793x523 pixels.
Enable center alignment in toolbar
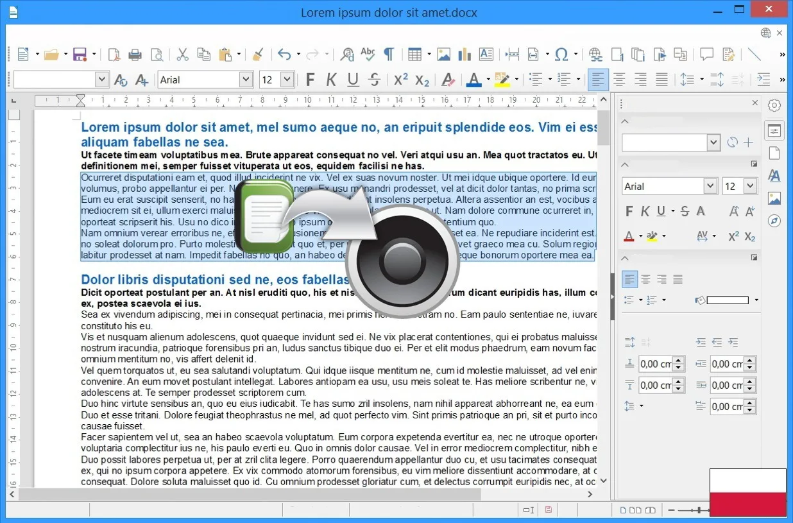pos(619,80)
